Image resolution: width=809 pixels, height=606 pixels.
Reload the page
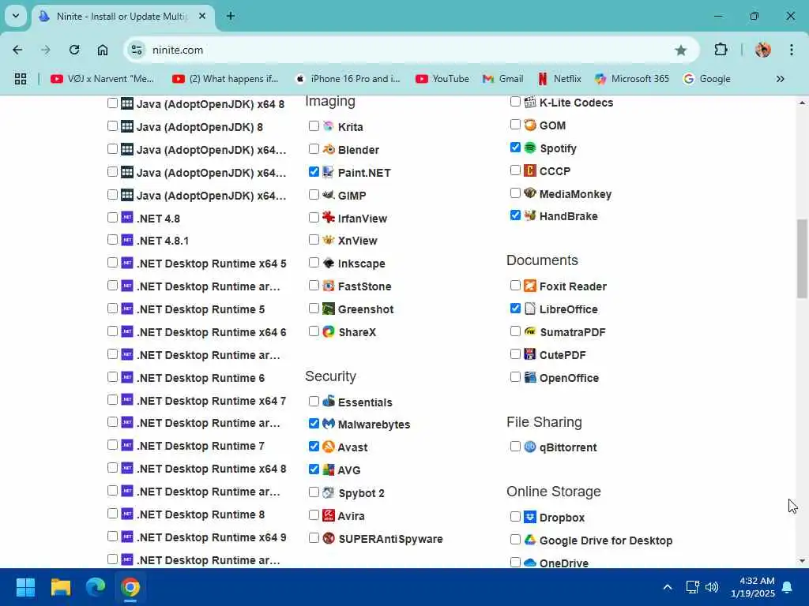click(74, 50)
